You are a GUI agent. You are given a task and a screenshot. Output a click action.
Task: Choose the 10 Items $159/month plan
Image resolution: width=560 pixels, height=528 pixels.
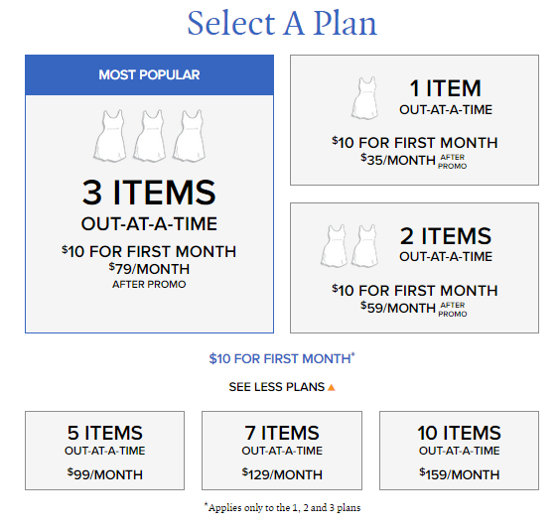459,451
